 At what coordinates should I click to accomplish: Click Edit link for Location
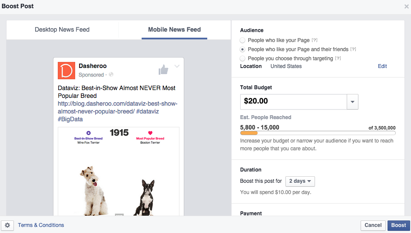tap(382, 66)
